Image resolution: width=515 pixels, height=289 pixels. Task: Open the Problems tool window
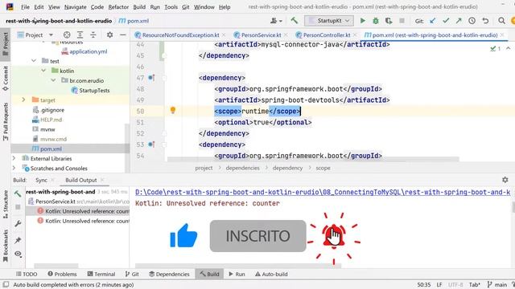pyautogui.click(x=62, y=274)
